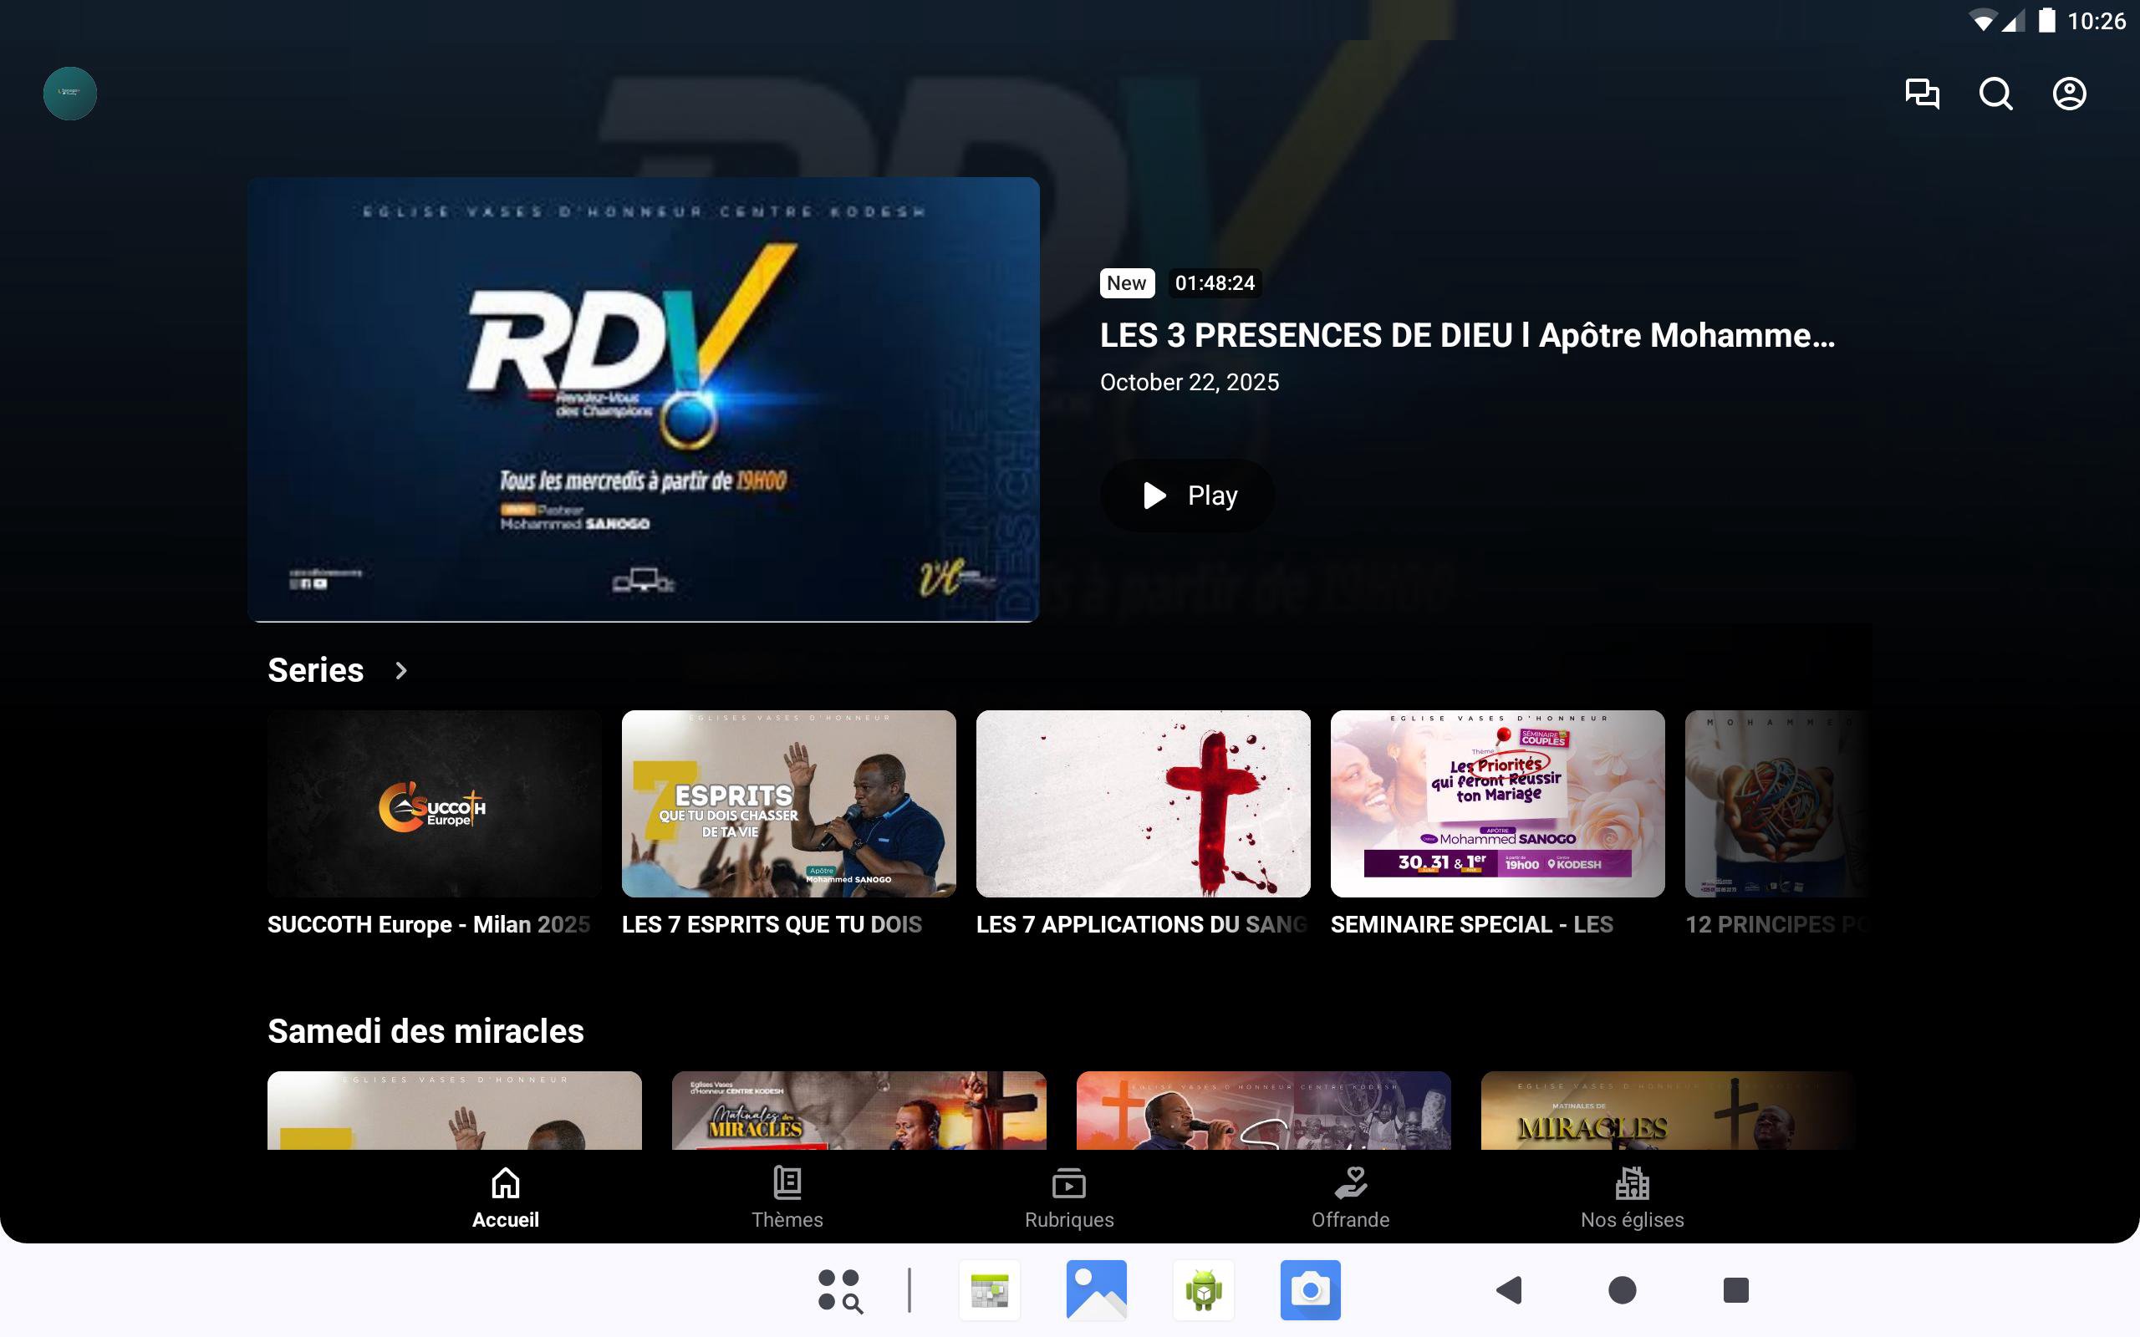
Task: Open the Series heading link
Action: point(316,670)
